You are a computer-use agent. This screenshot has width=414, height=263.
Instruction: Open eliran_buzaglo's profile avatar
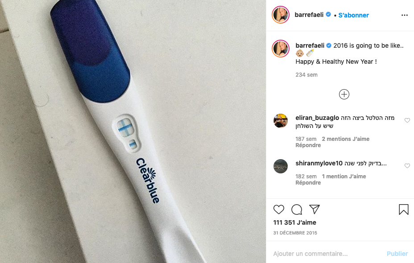(281, 121)
